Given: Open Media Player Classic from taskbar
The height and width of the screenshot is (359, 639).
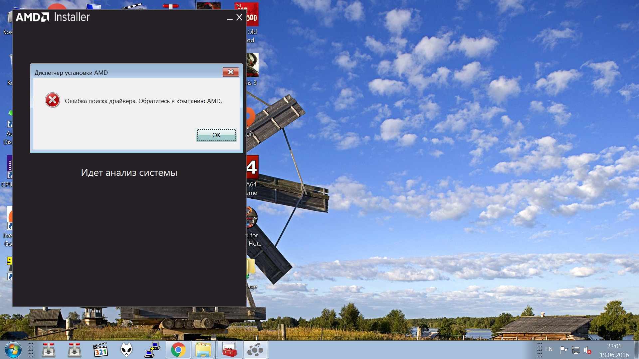Looking at the screenshot, I should (100, 350).
